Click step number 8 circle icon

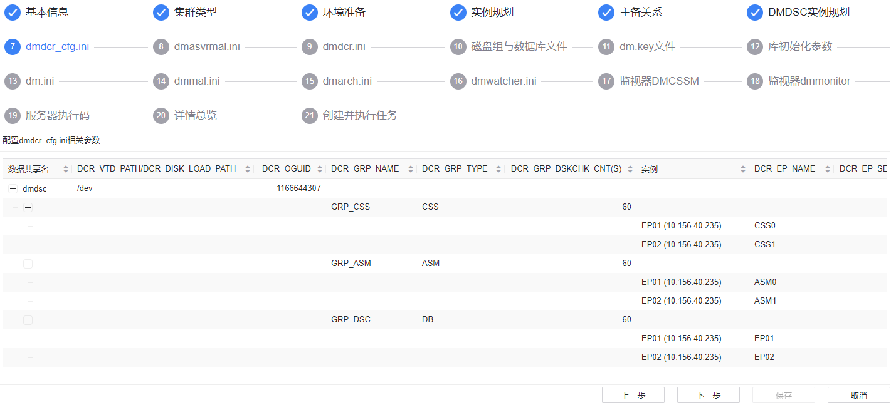[x=161, y=47]
